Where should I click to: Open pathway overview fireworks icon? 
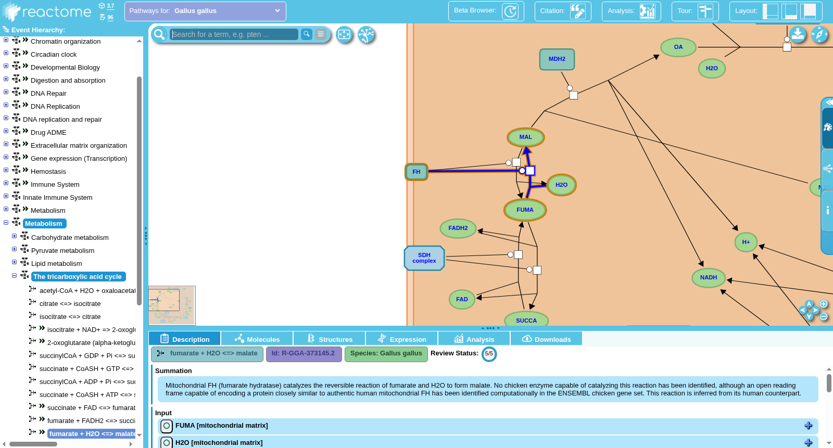[x=367, y=34]
